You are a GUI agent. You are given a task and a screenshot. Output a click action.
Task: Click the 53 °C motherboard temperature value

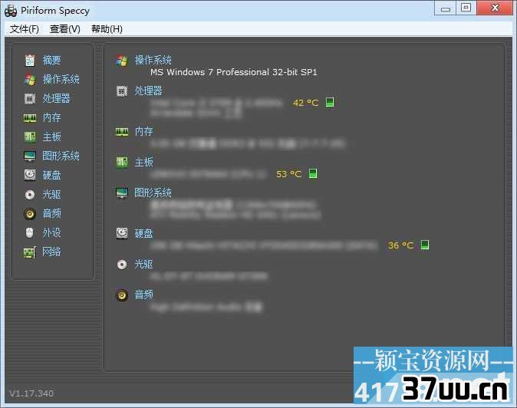[289, 173]
